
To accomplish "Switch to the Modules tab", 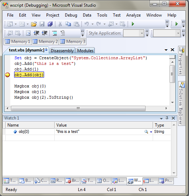I will pyautogui.click(x=85, y=51).
